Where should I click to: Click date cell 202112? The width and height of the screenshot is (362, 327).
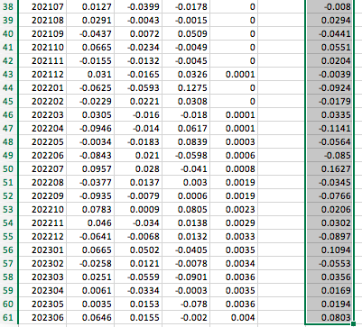tap(42, 74)
